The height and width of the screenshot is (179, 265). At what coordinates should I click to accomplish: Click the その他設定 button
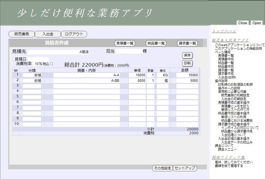[162, 168]
